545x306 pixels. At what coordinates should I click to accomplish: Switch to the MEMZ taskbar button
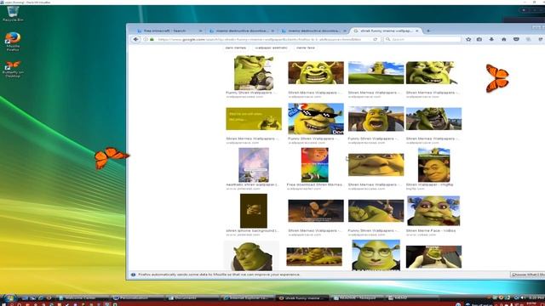412,297
